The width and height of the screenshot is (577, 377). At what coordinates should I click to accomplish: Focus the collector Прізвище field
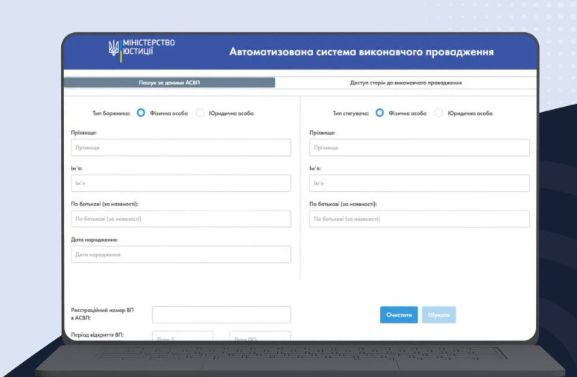pyautogui.click(x=420, y=147)
